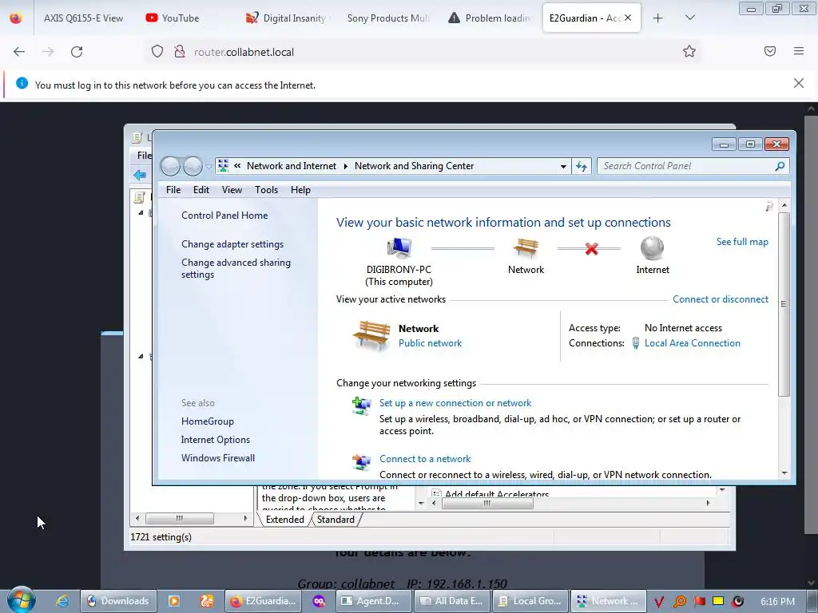The image size is (818, 613).
Task: Open Public network type link
Action: (x=430, y=343)
